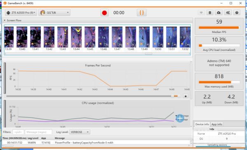Screen dimensions: 247x150
Task: Click the Median FPS panel
Action: [219, 26]
